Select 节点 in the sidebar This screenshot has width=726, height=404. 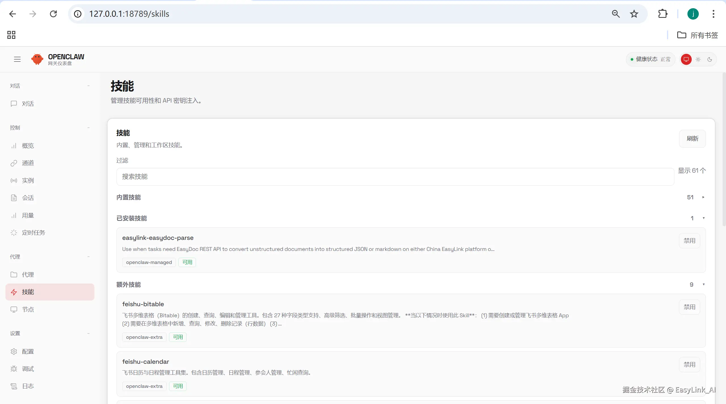pyautogui.click(x=28, y=310)
